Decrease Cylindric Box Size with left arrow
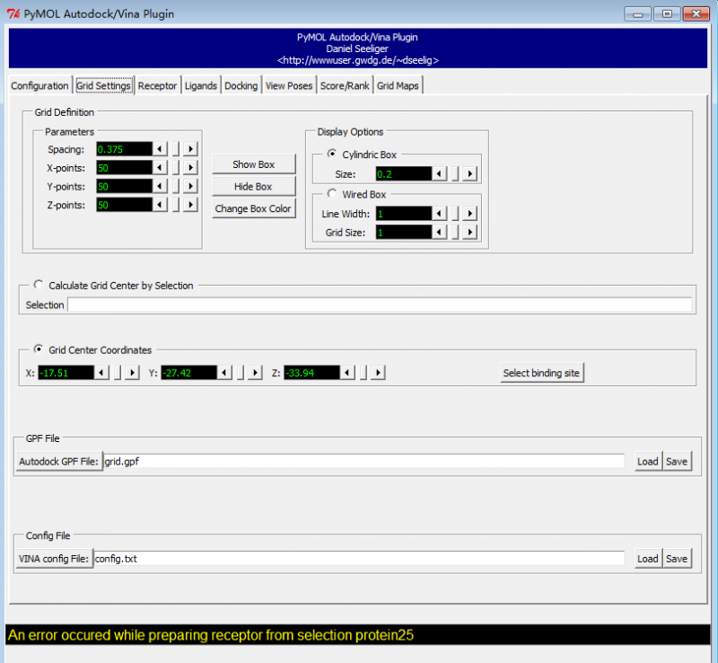Viewport: 718px width, 663px height. (439, 173)
